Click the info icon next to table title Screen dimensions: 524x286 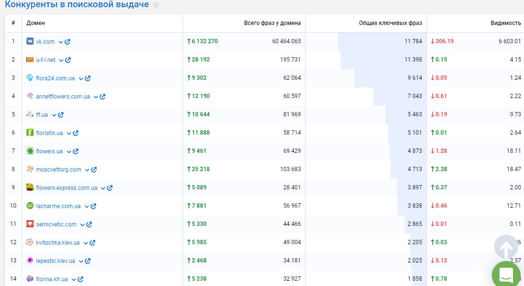(x=156, y=5)
